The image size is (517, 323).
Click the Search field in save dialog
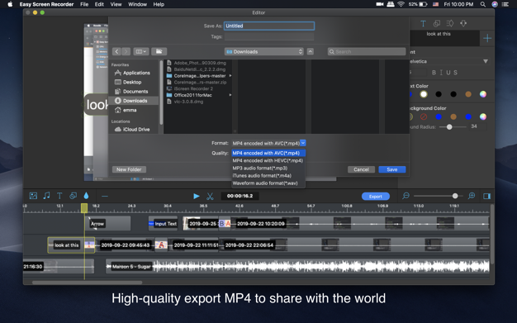coord(367,51)
